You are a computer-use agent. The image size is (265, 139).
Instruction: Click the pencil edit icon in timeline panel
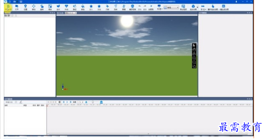point(21,102)
